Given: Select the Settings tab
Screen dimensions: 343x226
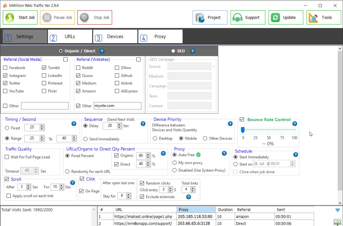Looking at the screenshot, I should click(x=25, y=37).
